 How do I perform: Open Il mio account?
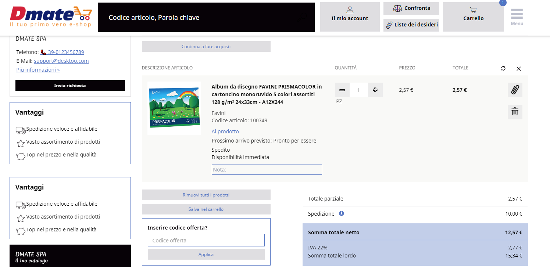click(x=350, y=17)
